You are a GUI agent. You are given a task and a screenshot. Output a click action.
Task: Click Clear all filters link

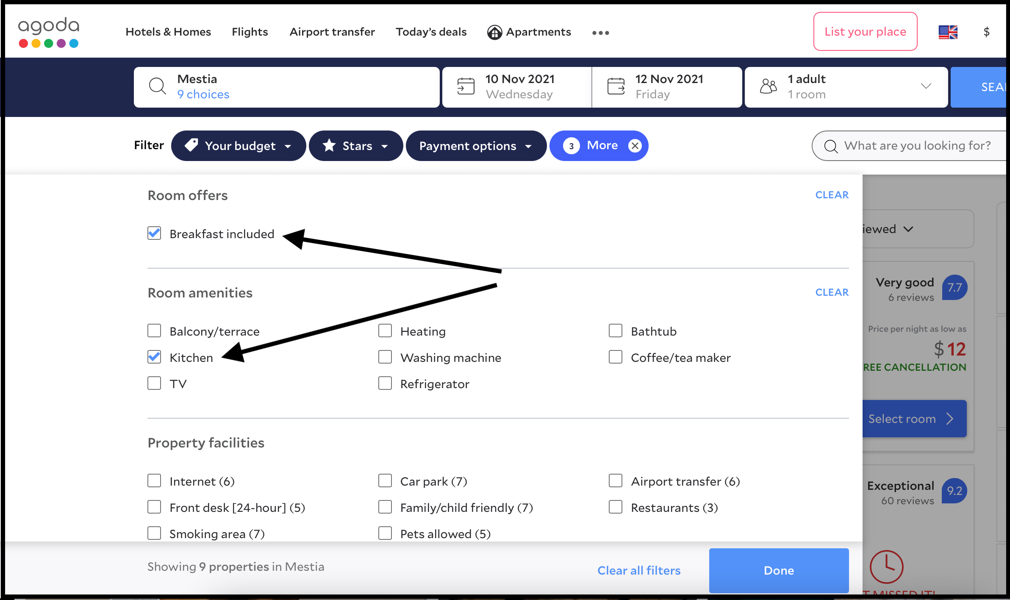coord(638,570)
